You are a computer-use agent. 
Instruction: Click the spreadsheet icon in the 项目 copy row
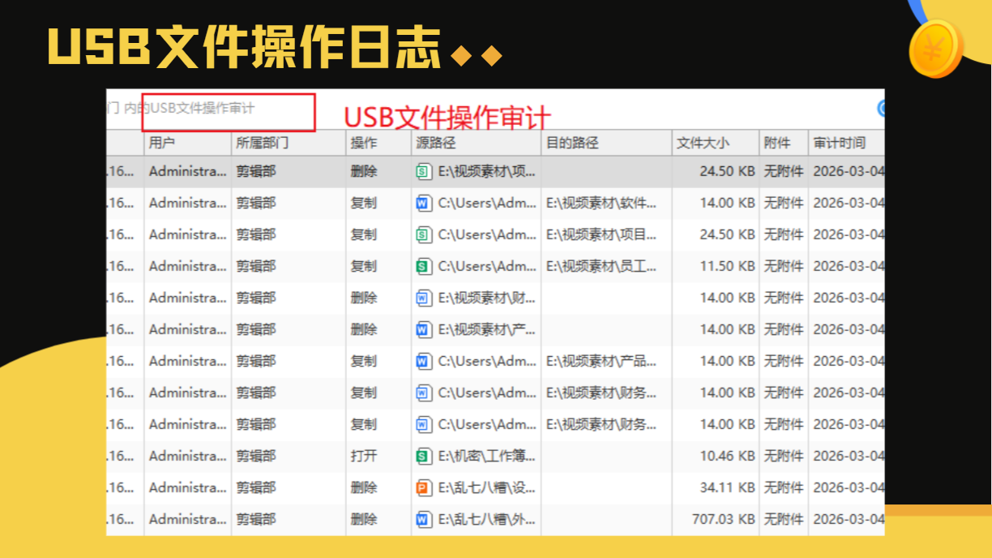[423, 234]
